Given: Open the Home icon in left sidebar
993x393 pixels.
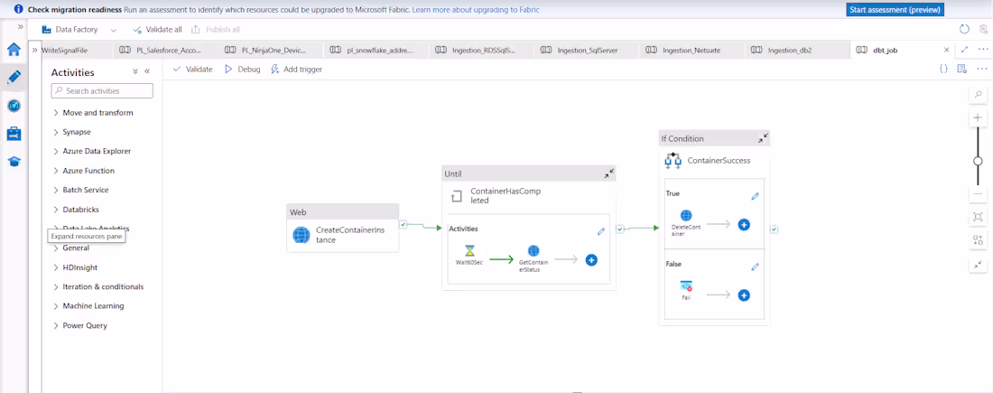Looking at the screenshot, I should coord(14,50).
